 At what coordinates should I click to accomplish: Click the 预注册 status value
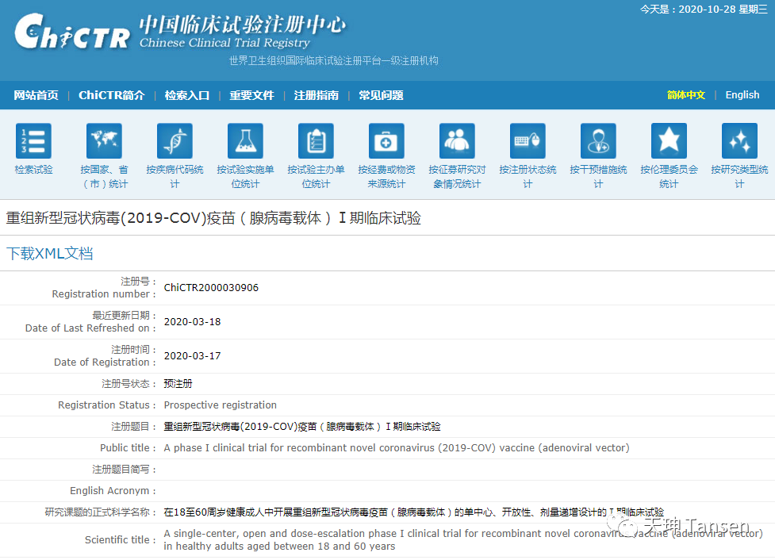[178, 384]
